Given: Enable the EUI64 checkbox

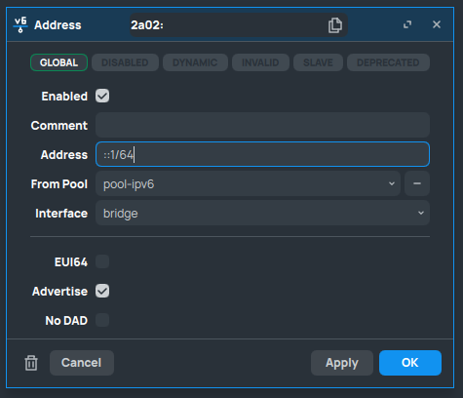Looking at the screenshot, I should coord(102,261).
